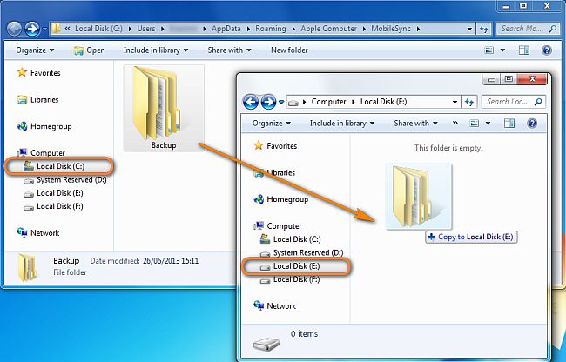Open Include in library in the MobileSync window

pos(156,50)
